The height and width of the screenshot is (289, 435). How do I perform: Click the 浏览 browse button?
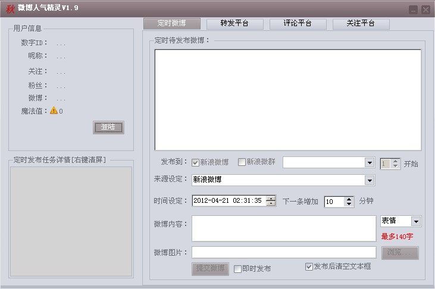(399, 253)
